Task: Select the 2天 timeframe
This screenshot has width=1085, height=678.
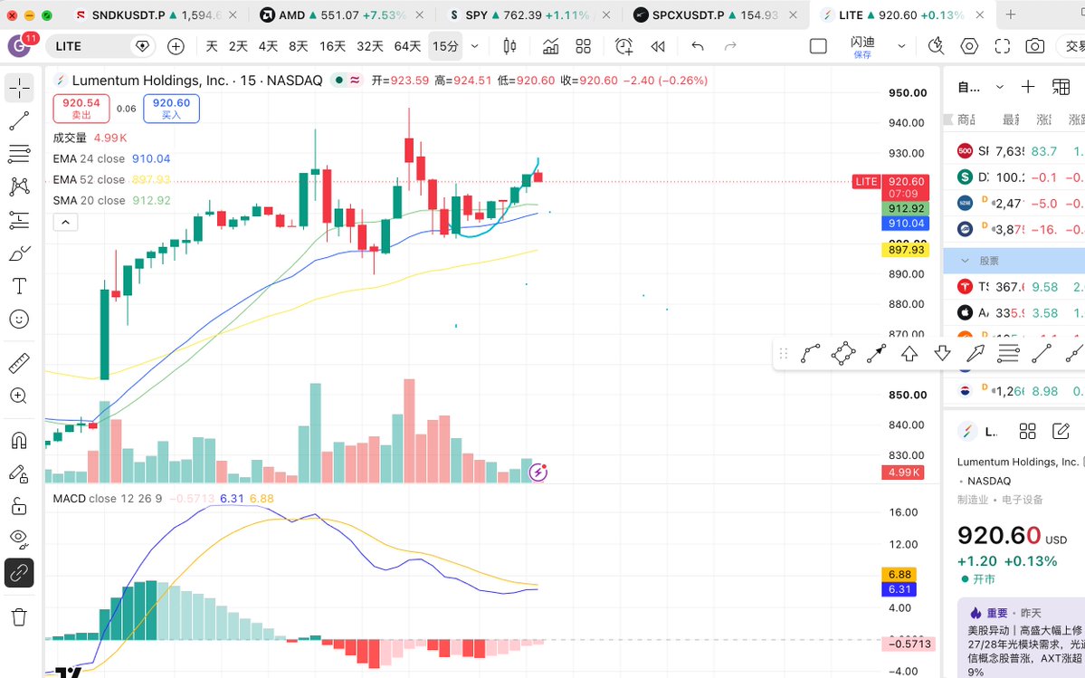Action: coord(238,46)
